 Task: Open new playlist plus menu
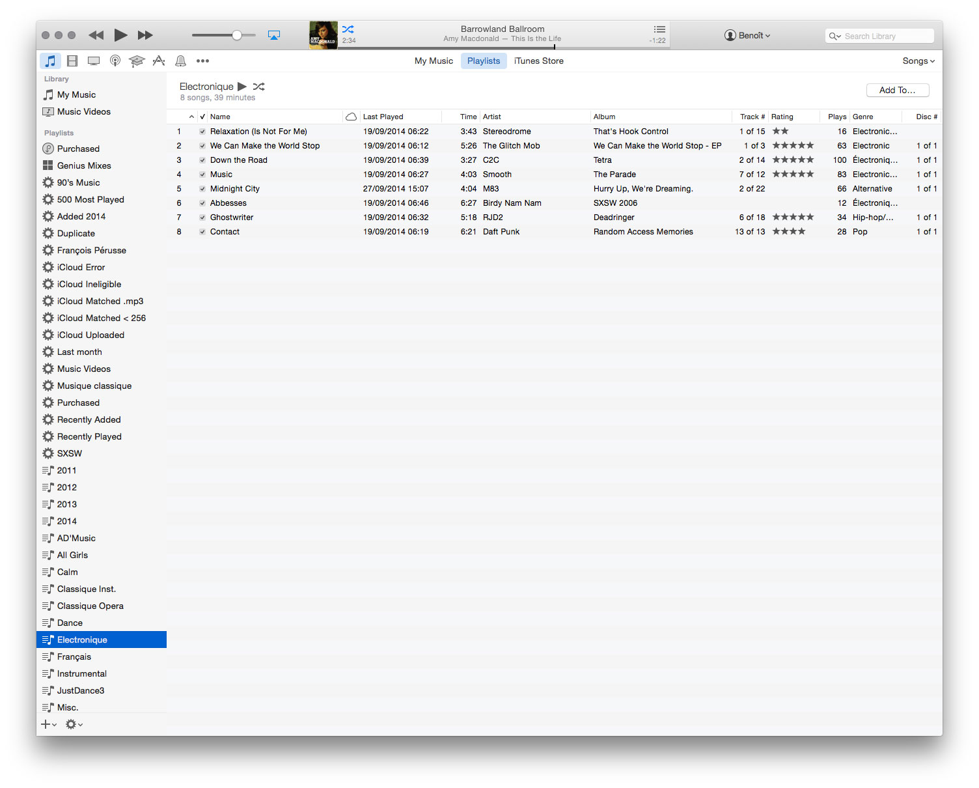49,724
